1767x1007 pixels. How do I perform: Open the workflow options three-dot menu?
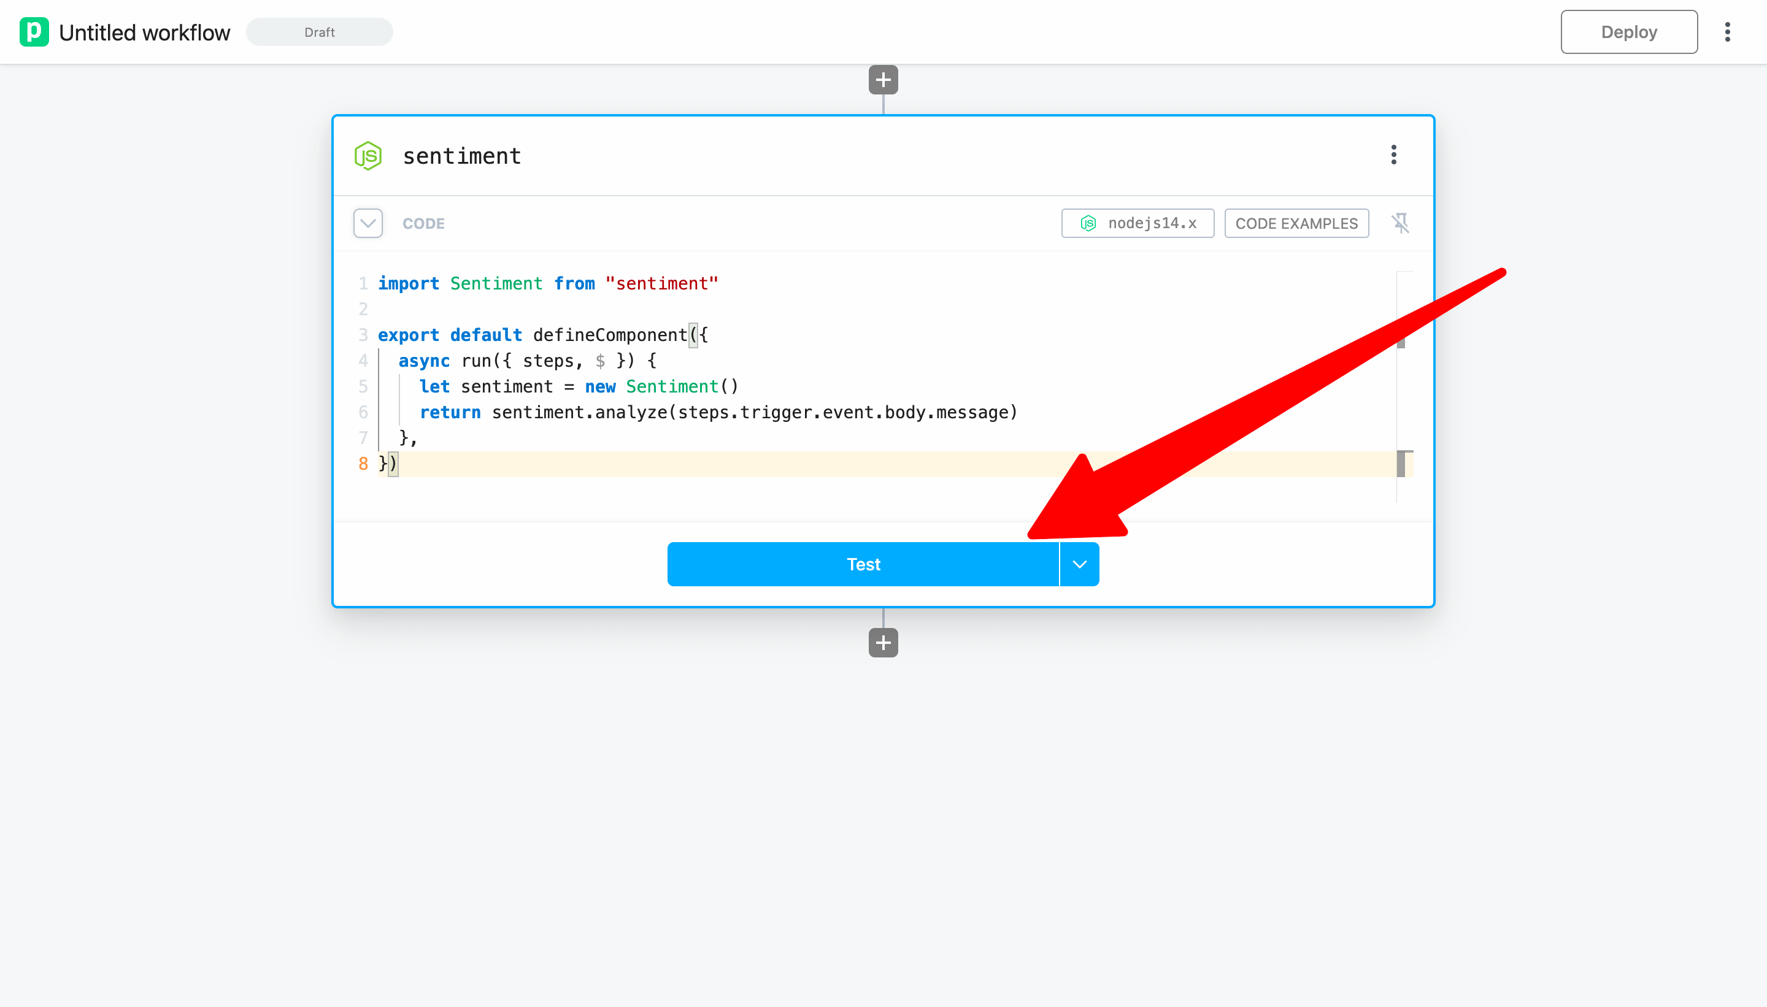click(1727, 33)
